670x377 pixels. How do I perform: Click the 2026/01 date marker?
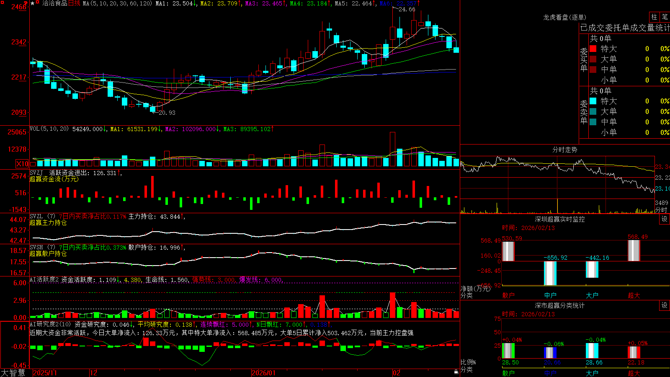click(x=264, y=373)
